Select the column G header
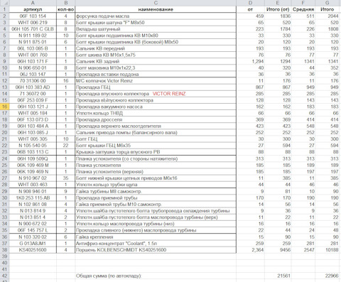Screen dimensions: 341x282 coord(328,3)
